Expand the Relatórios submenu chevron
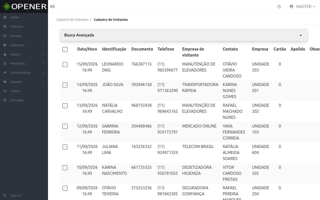This screenshot has width=320, height=200. click(43, 63)
